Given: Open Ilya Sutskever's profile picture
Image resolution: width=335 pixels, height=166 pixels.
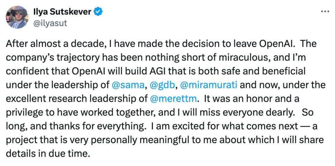Looking at the screenshot, I should click(x=17, y=17).
